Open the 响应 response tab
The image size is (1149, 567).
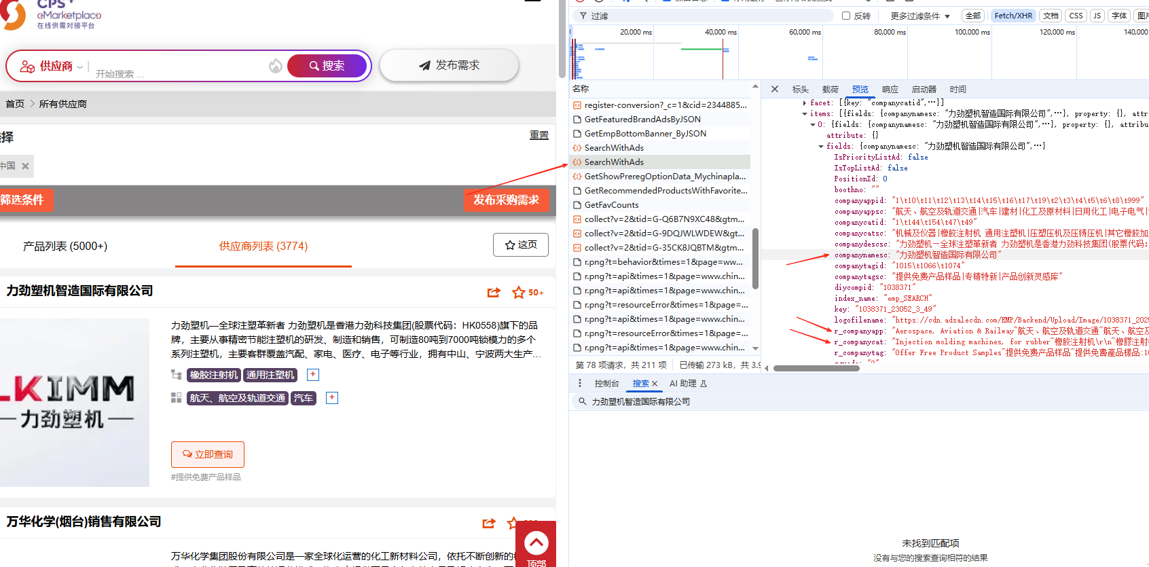[x=890, y=89]
